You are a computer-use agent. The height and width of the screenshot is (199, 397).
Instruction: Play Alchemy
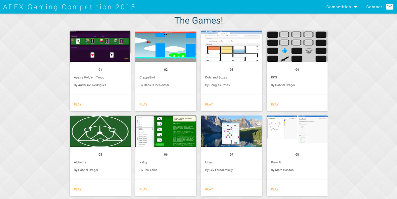coord(78,189)
